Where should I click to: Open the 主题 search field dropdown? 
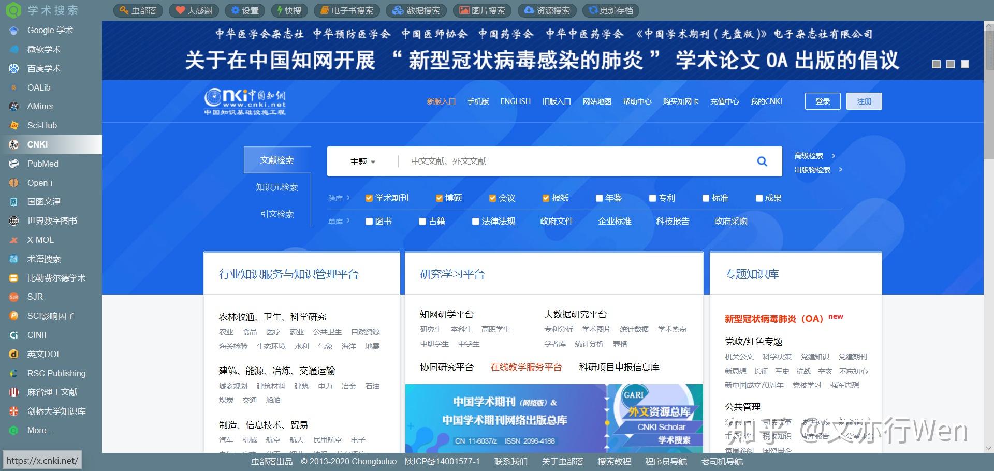[x=363, y=162]
